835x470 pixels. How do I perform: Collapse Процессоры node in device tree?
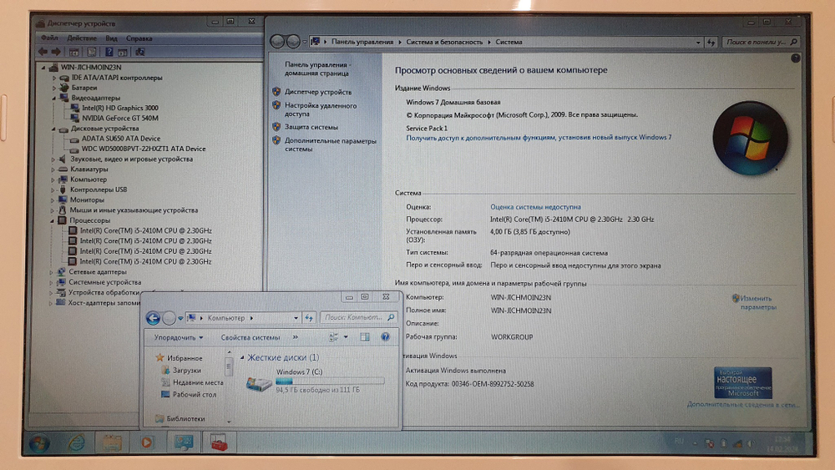click(53, 220)
